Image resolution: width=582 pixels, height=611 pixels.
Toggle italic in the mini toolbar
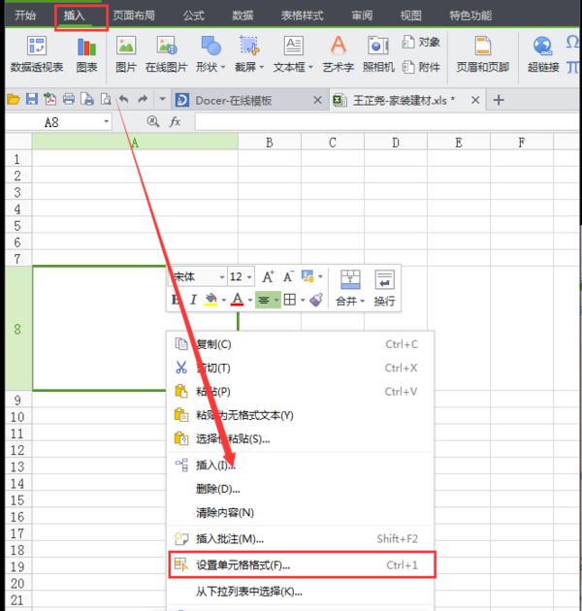194,301
